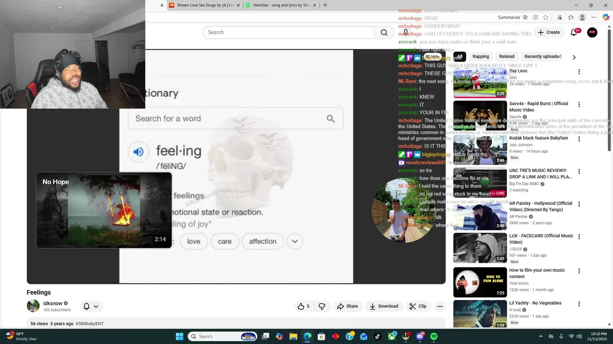Click the #580babyENT hashtag
The image size is (613, 344).
click(90, 323)
